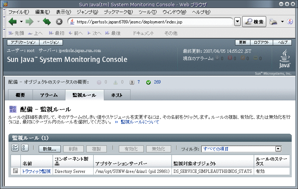Open the ヘルプ menu in the menu bar
The image size is (298, 189).
click(x=201, y=12)
